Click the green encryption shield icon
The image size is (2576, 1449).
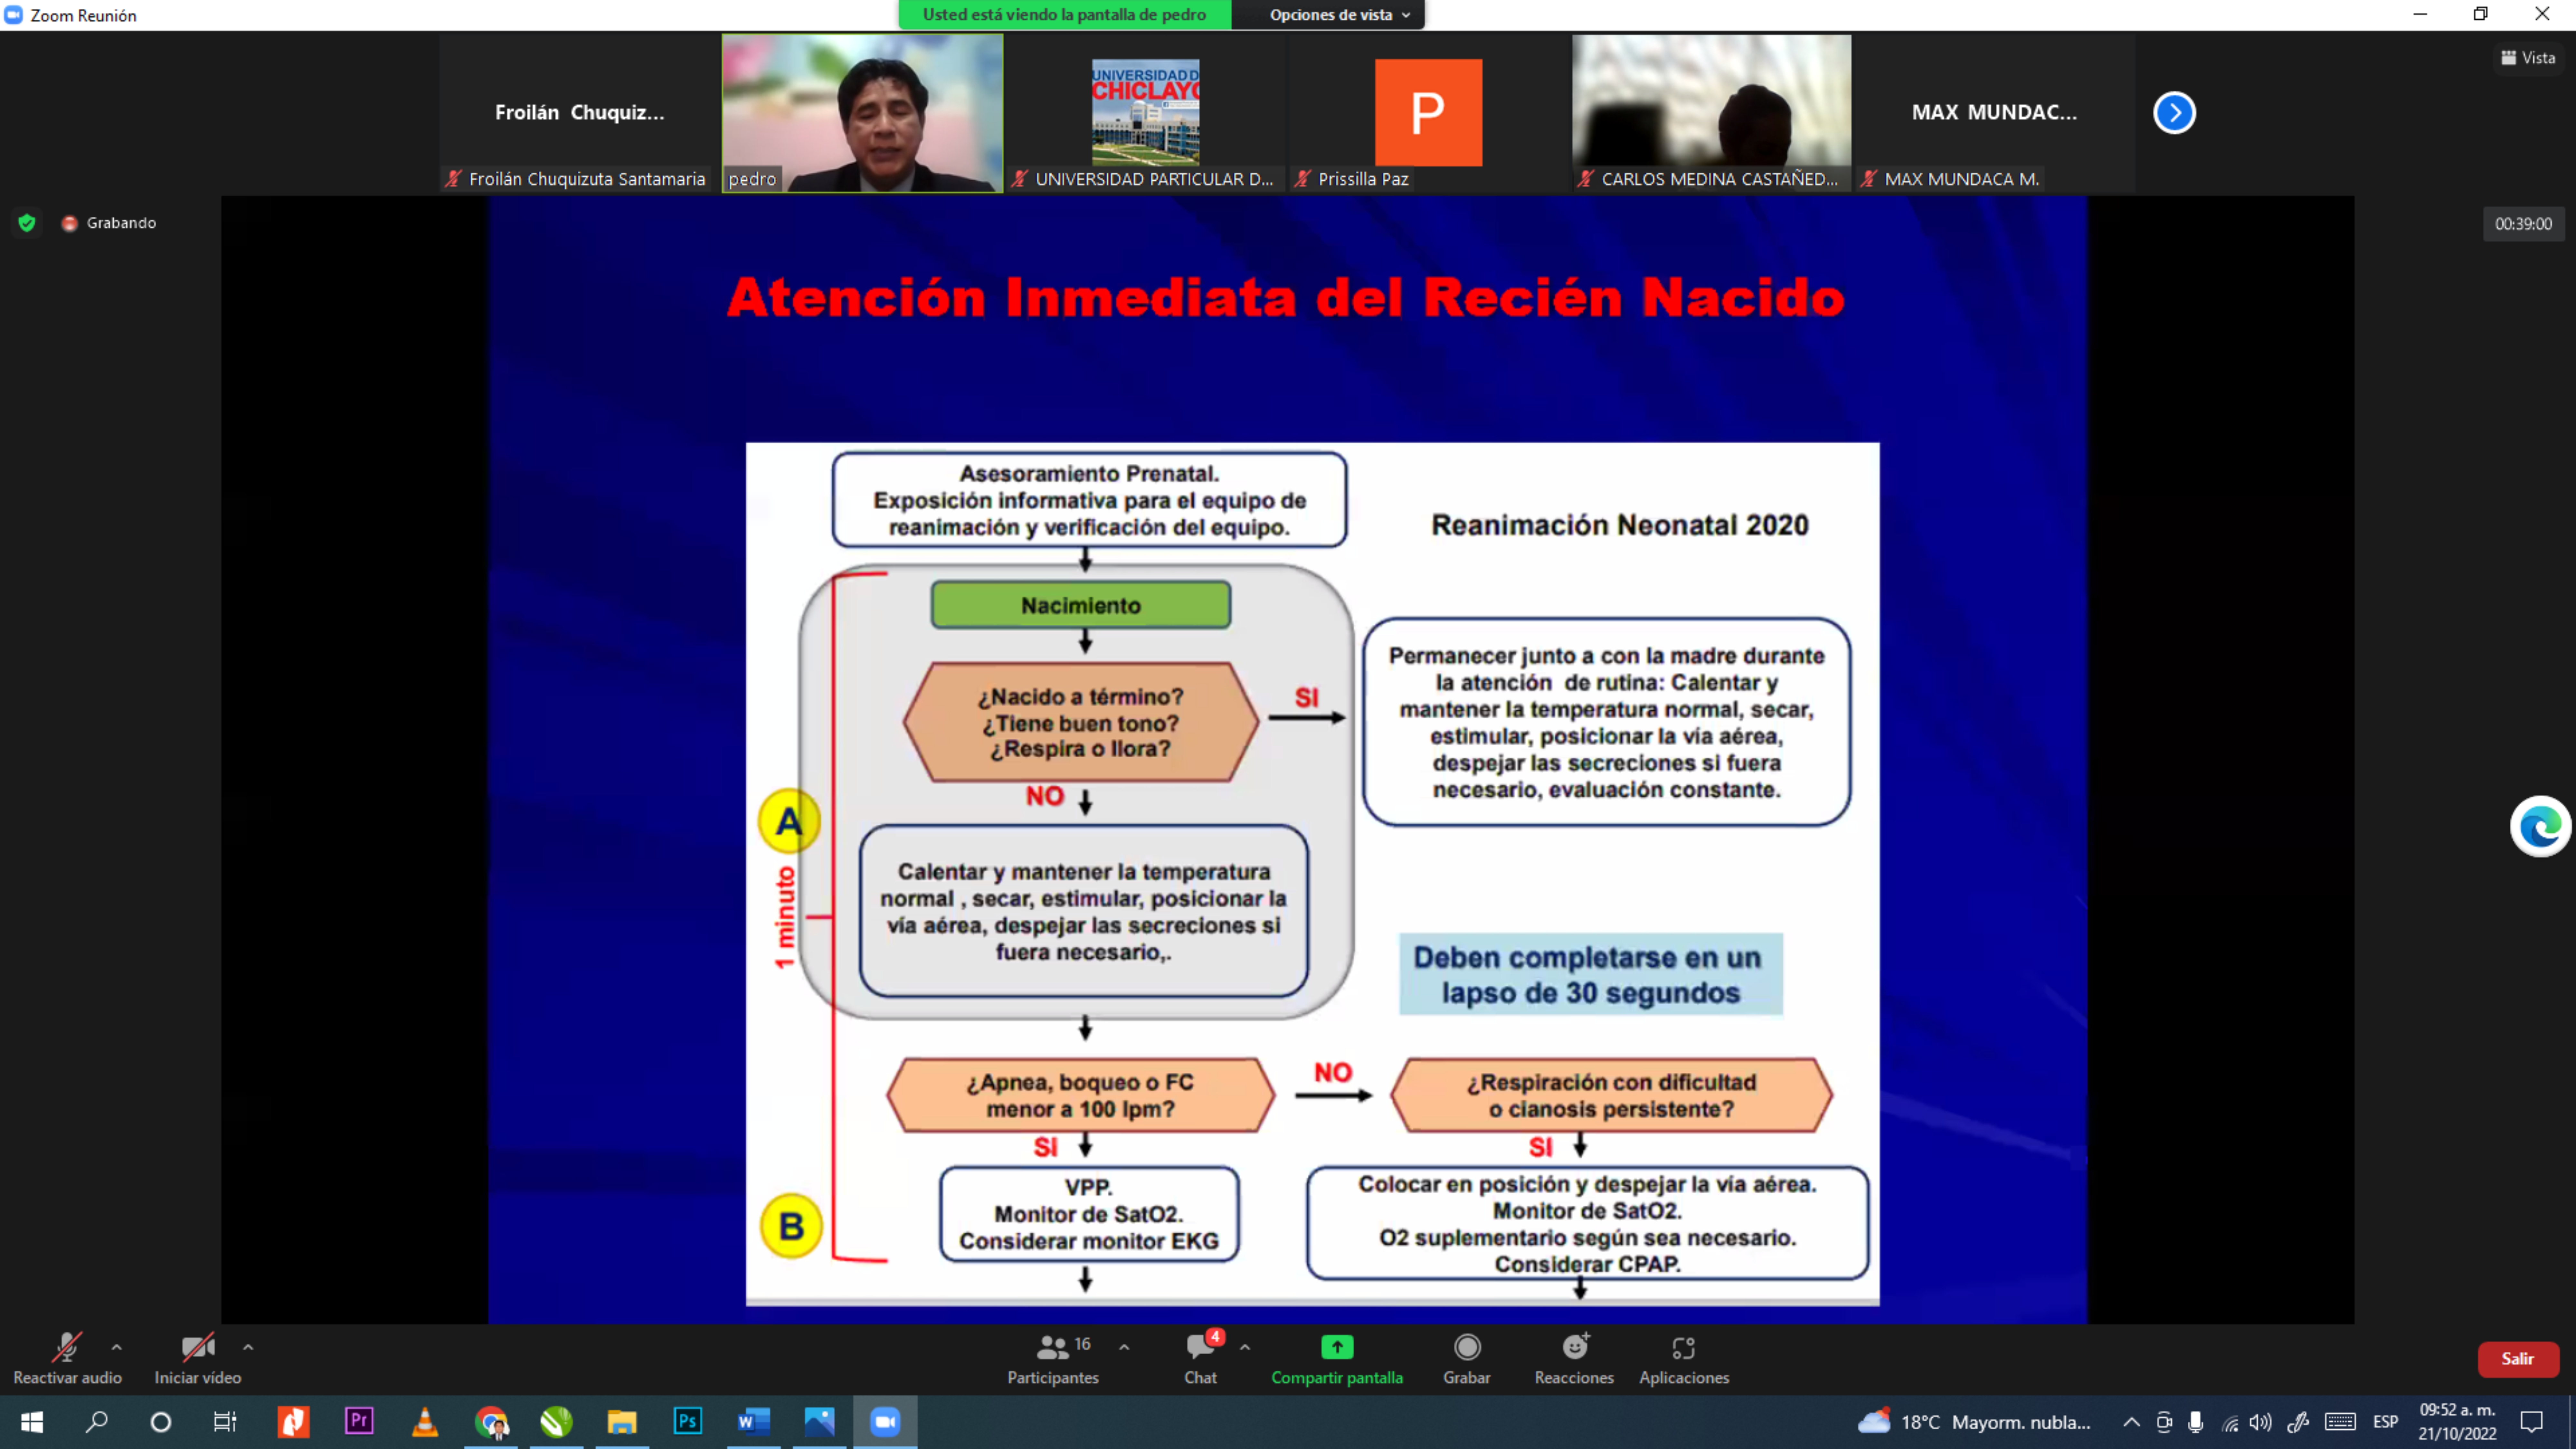[27, 223]
